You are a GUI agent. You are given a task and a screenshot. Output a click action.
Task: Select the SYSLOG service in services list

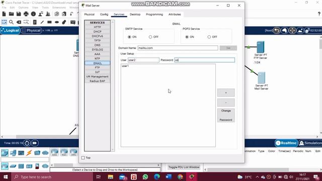point(97,50)
